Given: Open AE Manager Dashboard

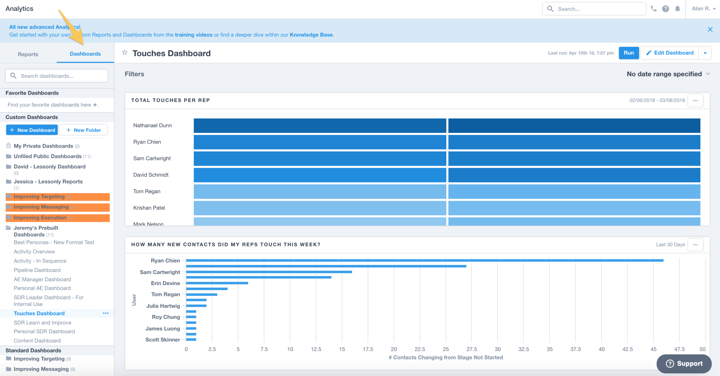Looking at the screenshot, I should click(x=42, y=279).
